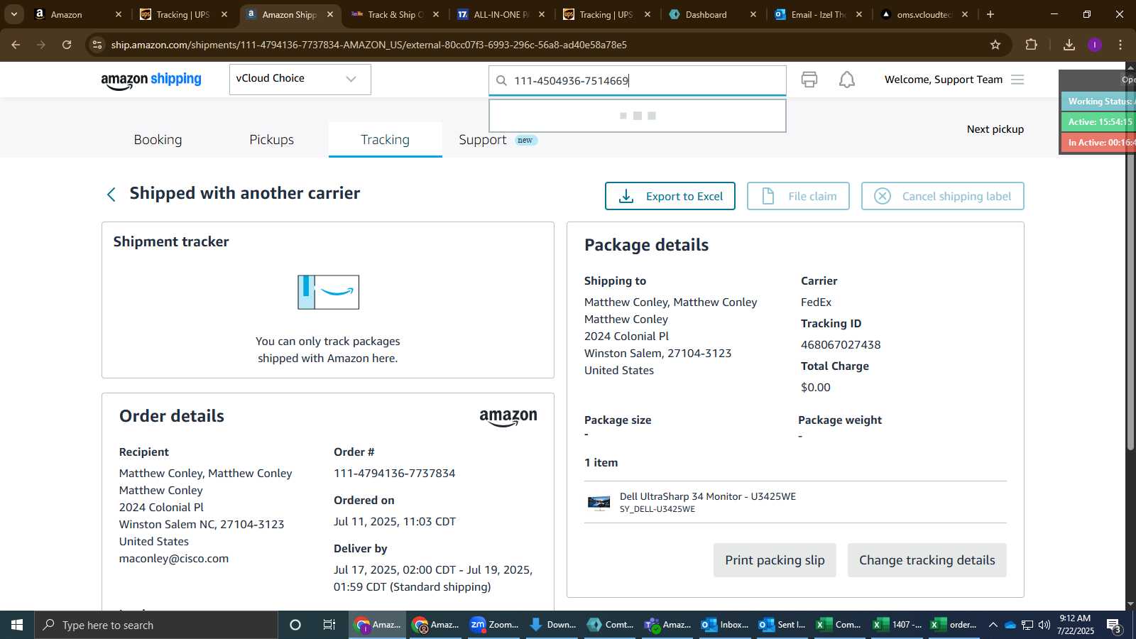This screenshot has width=1136, height=639.
Task: Click the Working Status overlay bar
Action: (1098, 102)
